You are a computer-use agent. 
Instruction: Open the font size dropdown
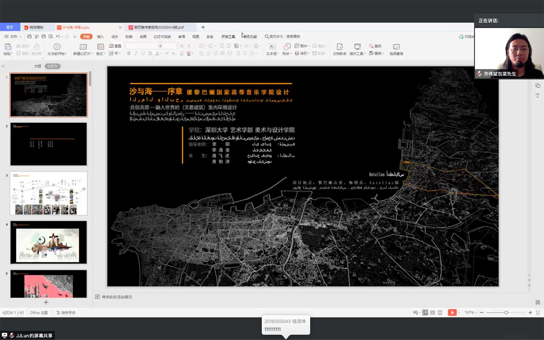[x=176, y=46]
